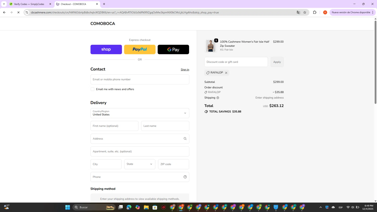Open Microsoft Store from taskbar
The height and width of the screenshot is (212, 377).
(155, 207)
